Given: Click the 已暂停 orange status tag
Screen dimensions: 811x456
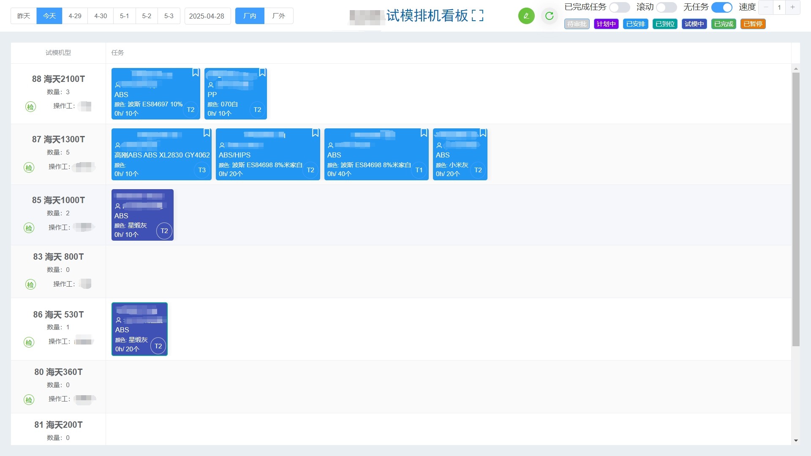Looking at the screenshot, I should pyautogui.click(x=753, y=24).
